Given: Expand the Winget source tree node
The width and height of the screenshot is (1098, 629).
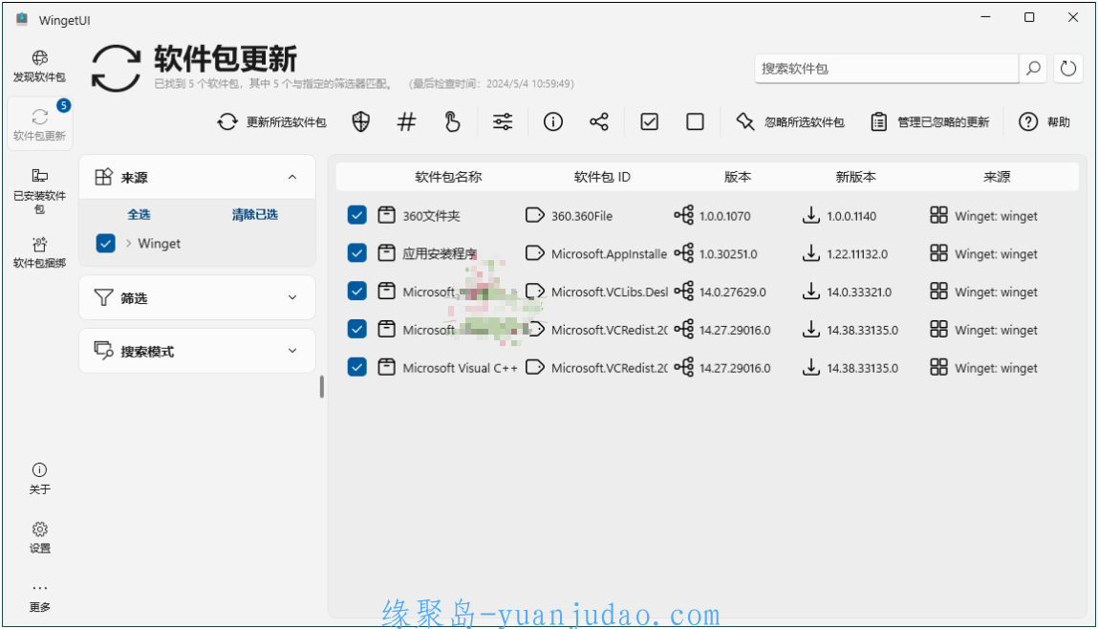Looking at the screenshot, I should [x=129, y=243].
